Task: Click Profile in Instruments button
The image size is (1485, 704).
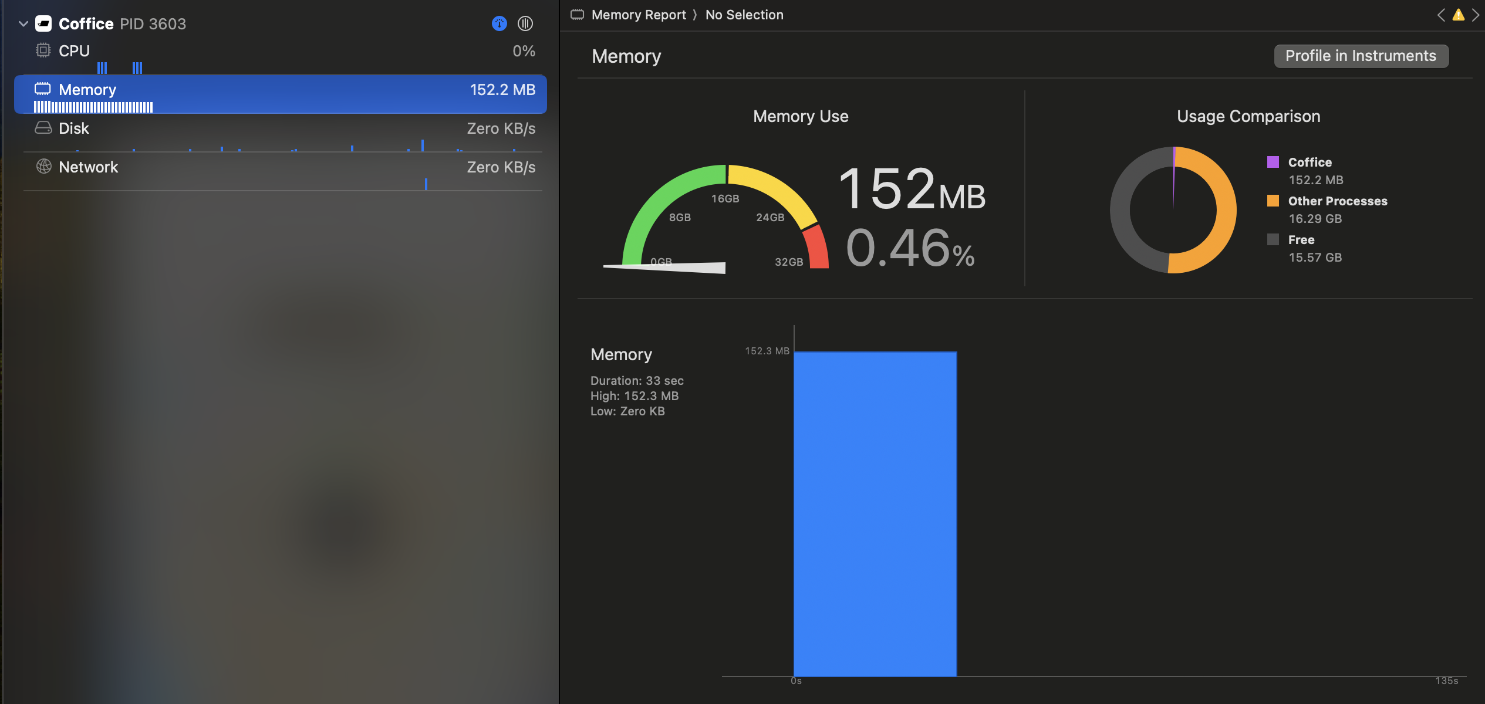Action: point(1361,56)
